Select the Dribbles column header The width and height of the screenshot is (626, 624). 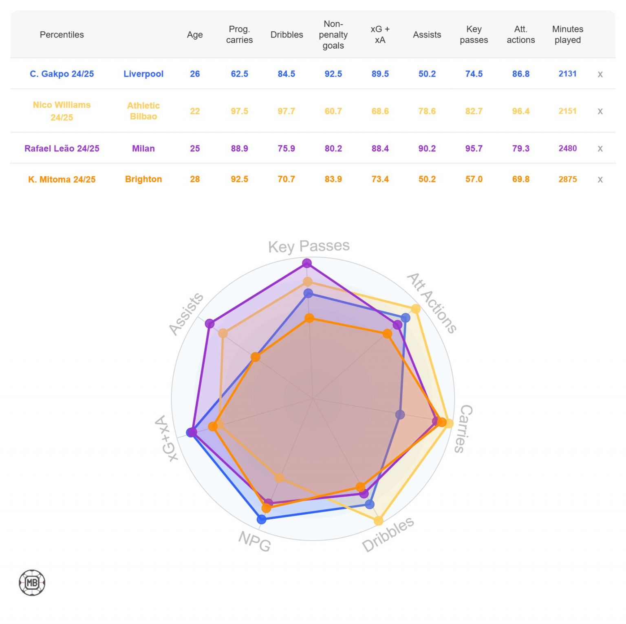287,35
